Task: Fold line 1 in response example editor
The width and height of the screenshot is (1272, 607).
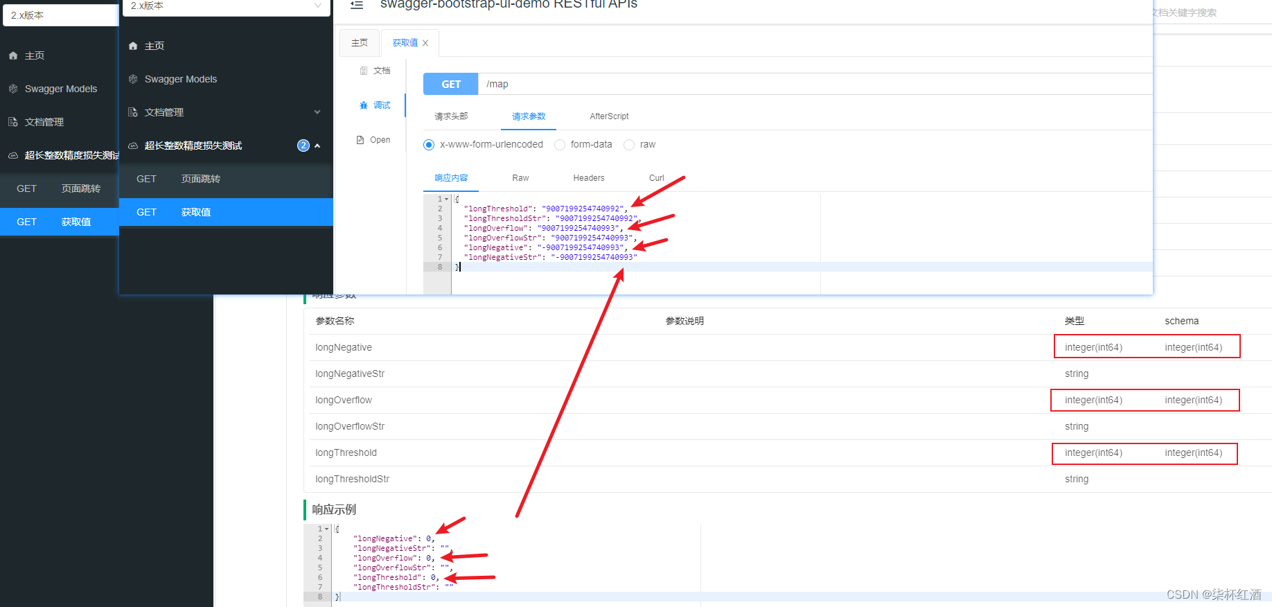Action: coord(327,529)
